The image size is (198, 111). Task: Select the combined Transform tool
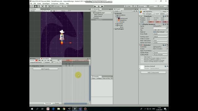click(50, 6)
